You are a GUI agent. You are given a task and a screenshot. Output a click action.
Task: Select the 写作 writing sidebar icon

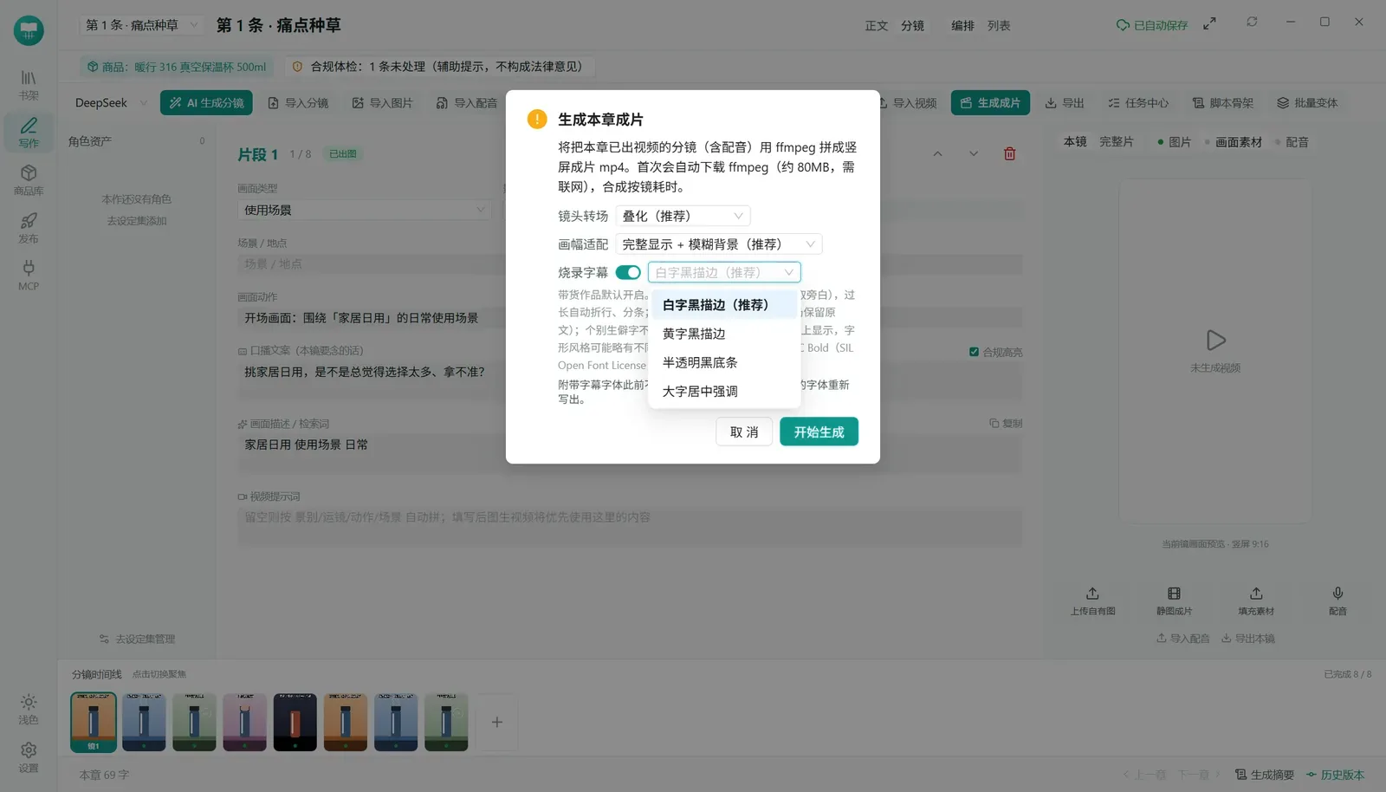coord(29,132)
